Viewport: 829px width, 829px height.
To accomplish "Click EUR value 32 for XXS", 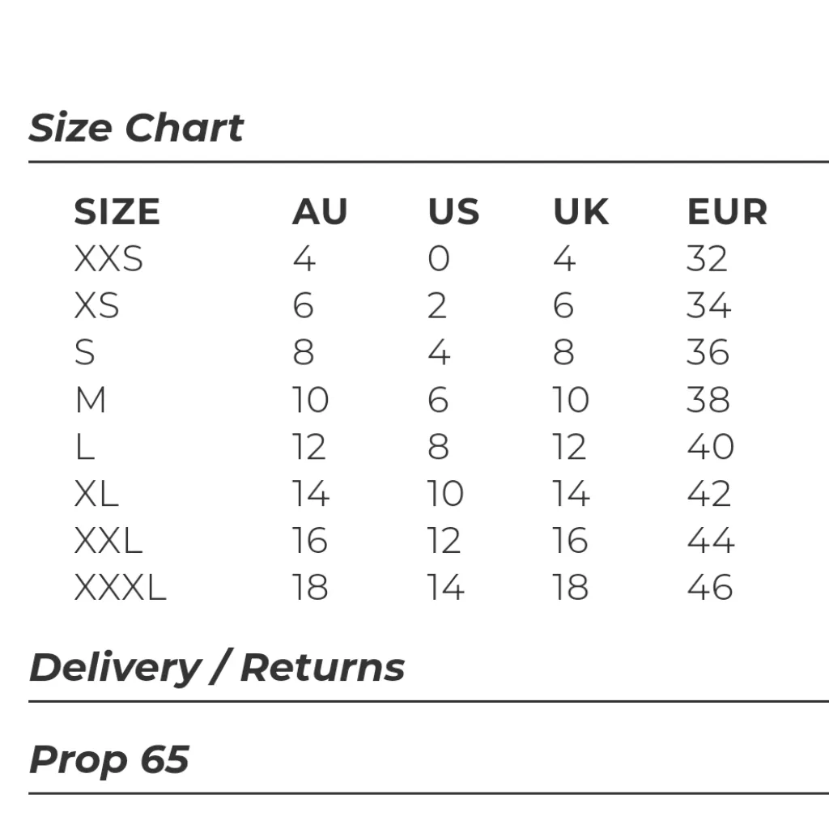I will [708, 259].
